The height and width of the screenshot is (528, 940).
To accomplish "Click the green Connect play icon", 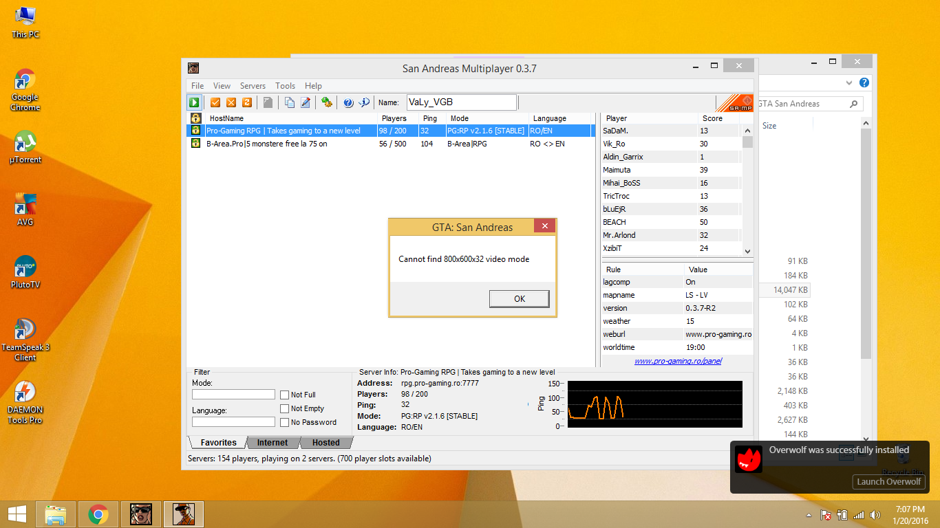I will (x=195, y=102).
